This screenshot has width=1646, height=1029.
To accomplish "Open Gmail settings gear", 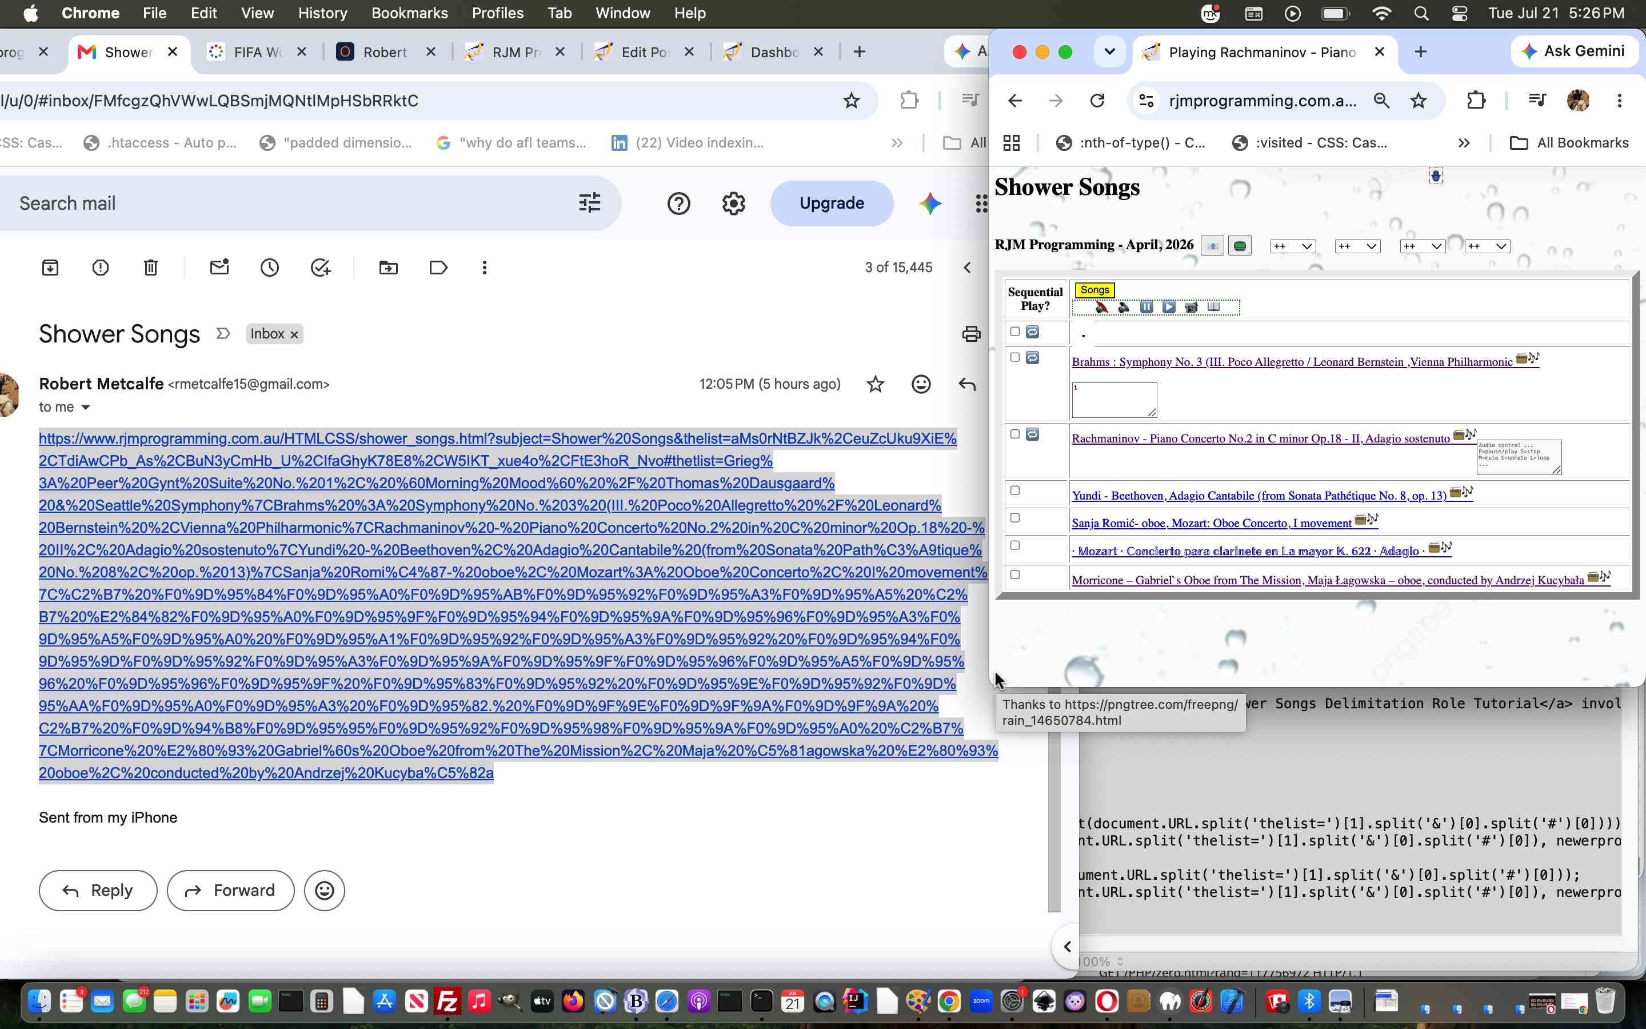I will [x=733, y=204].
